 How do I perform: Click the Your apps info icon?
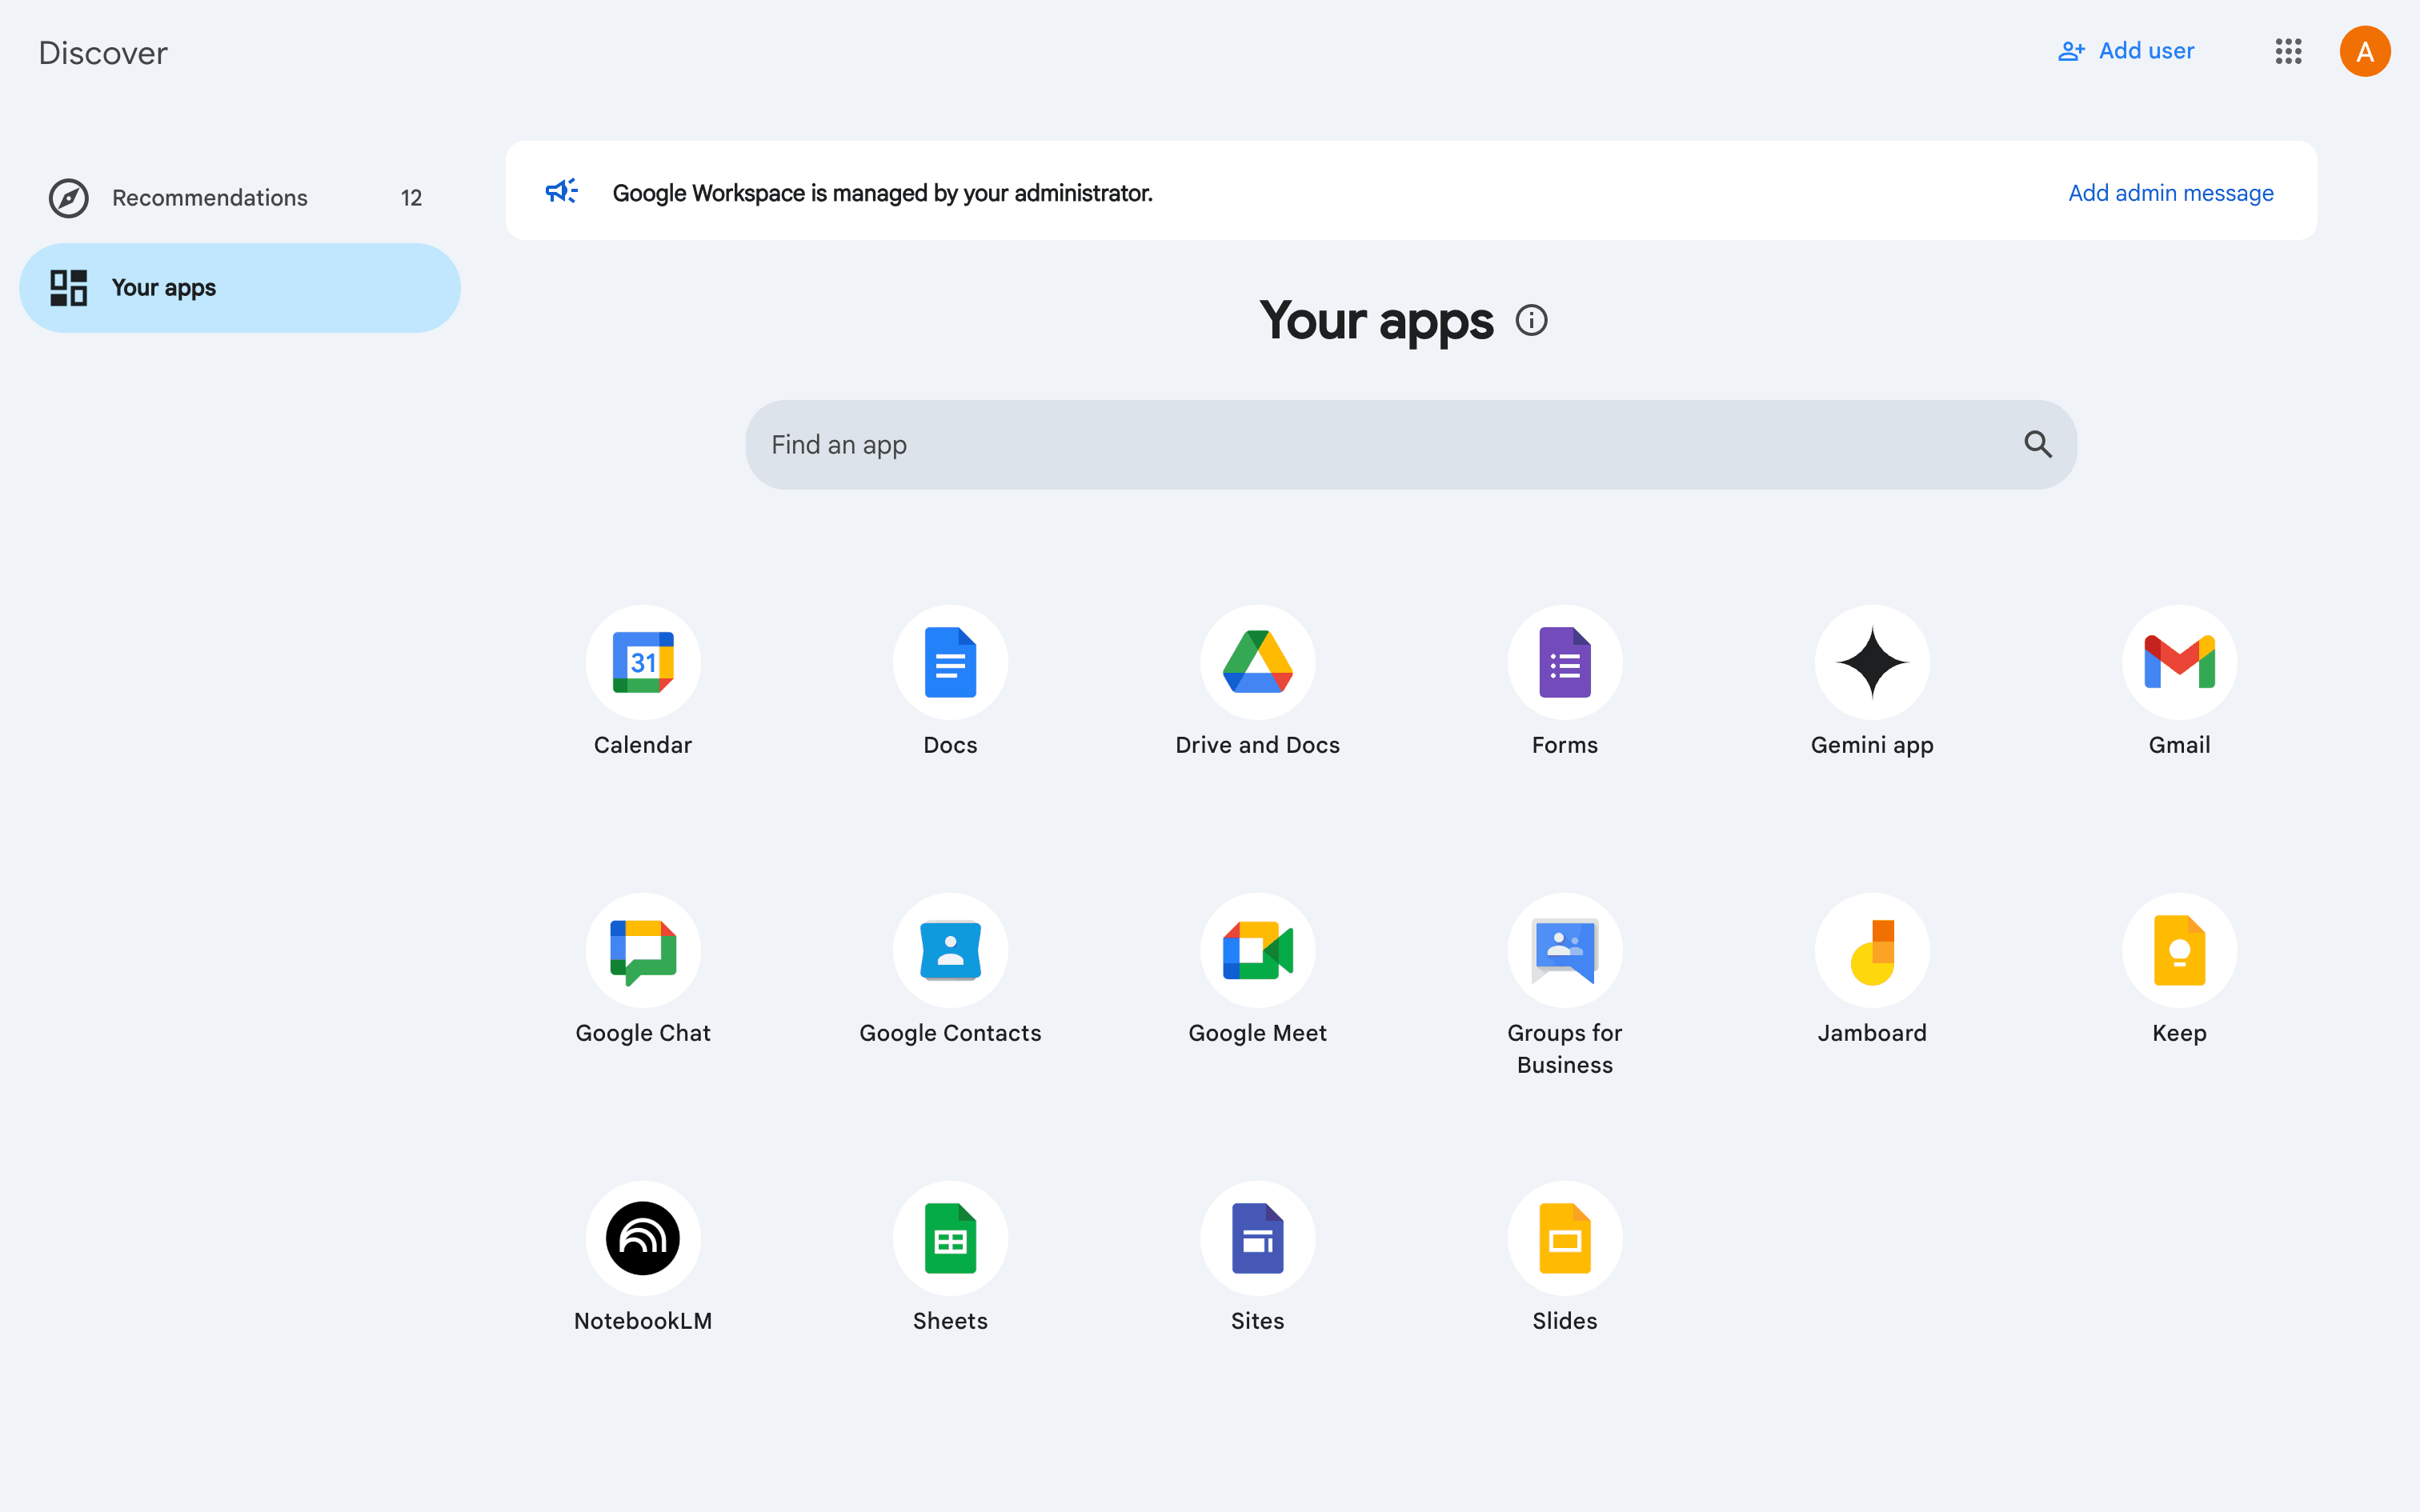click(1531, 320)
